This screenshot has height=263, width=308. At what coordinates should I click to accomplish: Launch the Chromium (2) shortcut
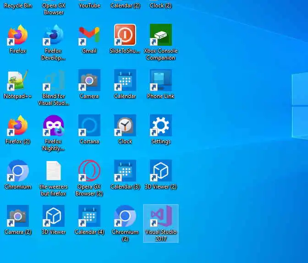coord(125,216)
